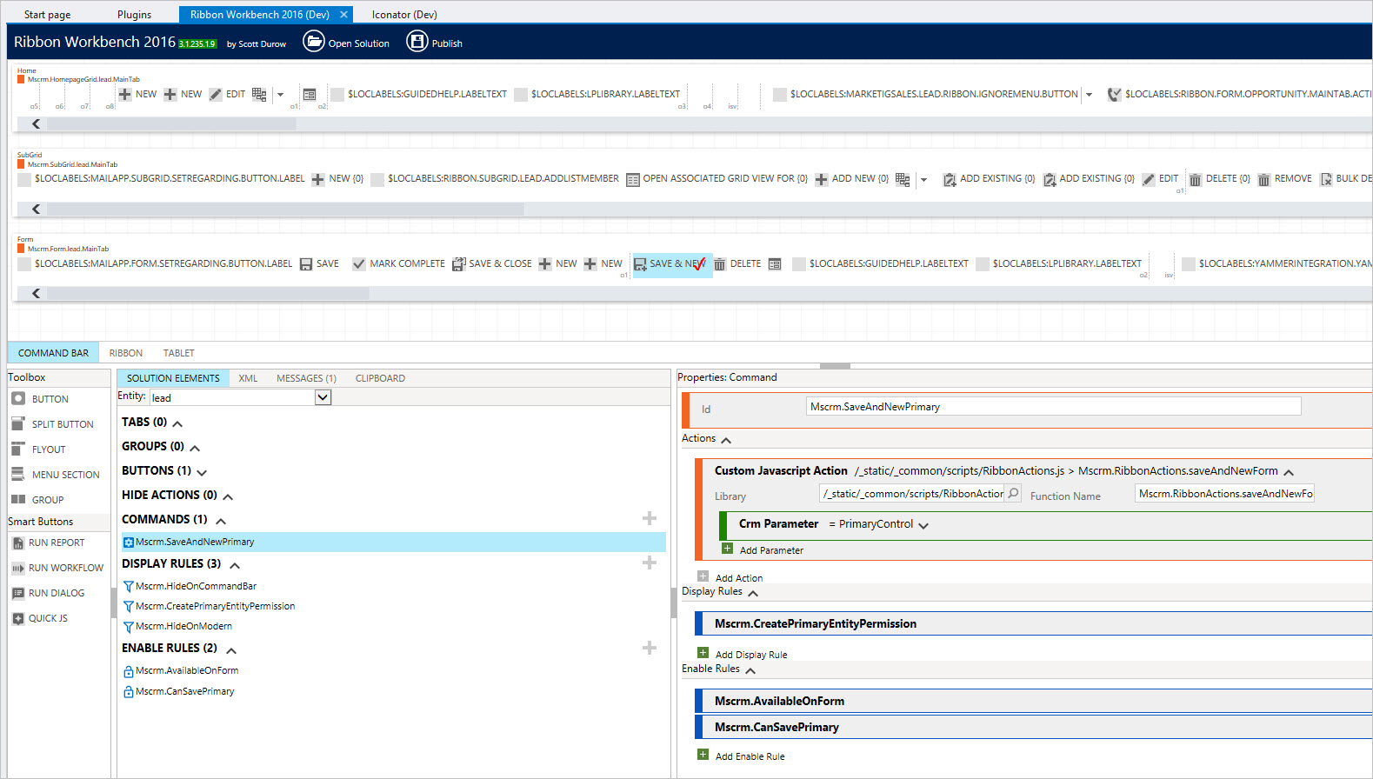
Task: Click DELETE {0} trash icon in SubGrid ribbon
Action: (1196, 179)
